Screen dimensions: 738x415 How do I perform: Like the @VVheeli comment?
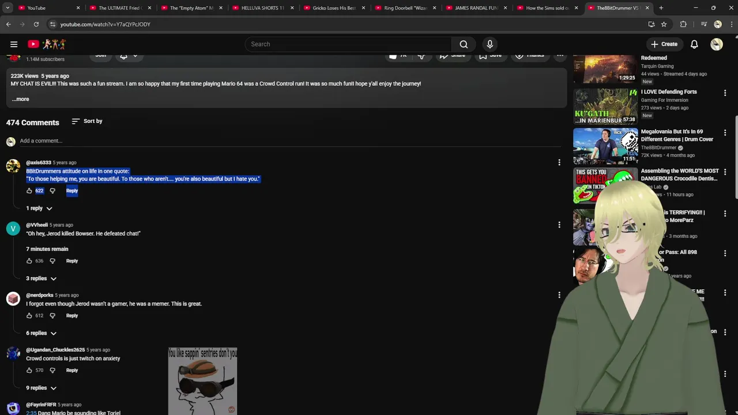click(29, 261)
